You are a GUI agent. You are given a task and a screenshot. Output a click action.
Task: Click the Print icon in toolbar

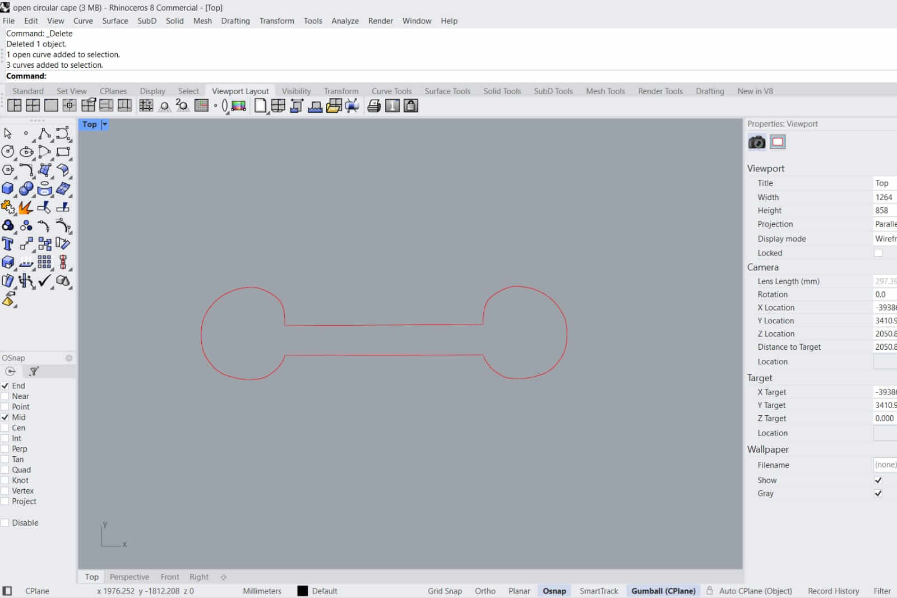coord(374,106)
